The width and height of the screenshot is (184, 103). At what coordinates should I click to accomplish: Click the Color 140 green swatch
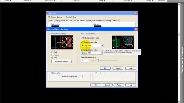pos(83,45)
